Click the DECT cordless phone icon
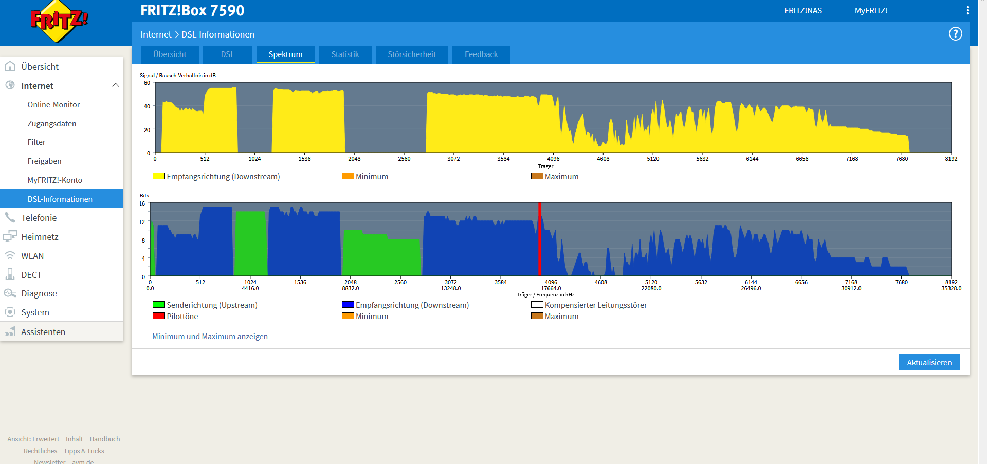Screen dimensions: 987x464 tap(10, 274)
